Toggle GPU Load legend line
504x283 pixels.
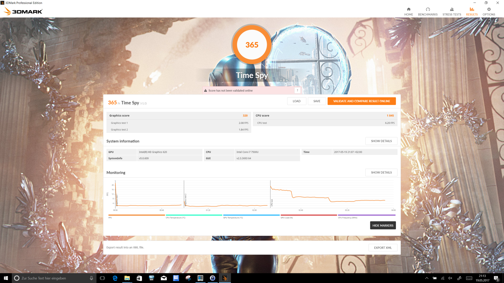[x=309, y=215]
